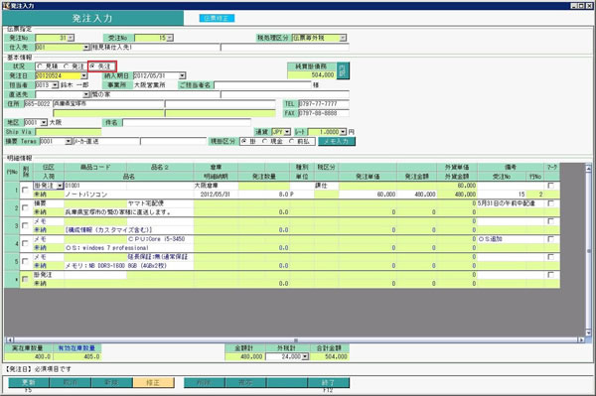Click the 合計金額 value 504,000
Screen dimensions: 596x396
pyautogui.click(x=329, y=357)
